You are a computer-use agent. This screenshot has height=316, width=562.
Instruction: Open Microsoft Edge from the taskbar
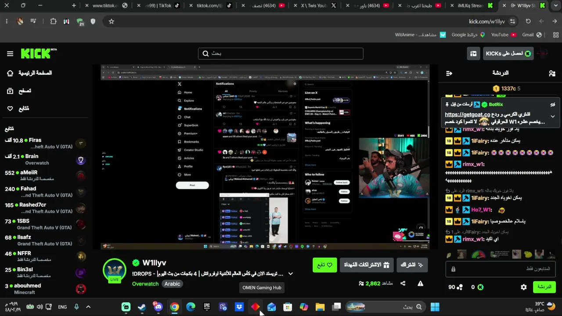pyautogui.click(x=191, y=307)
